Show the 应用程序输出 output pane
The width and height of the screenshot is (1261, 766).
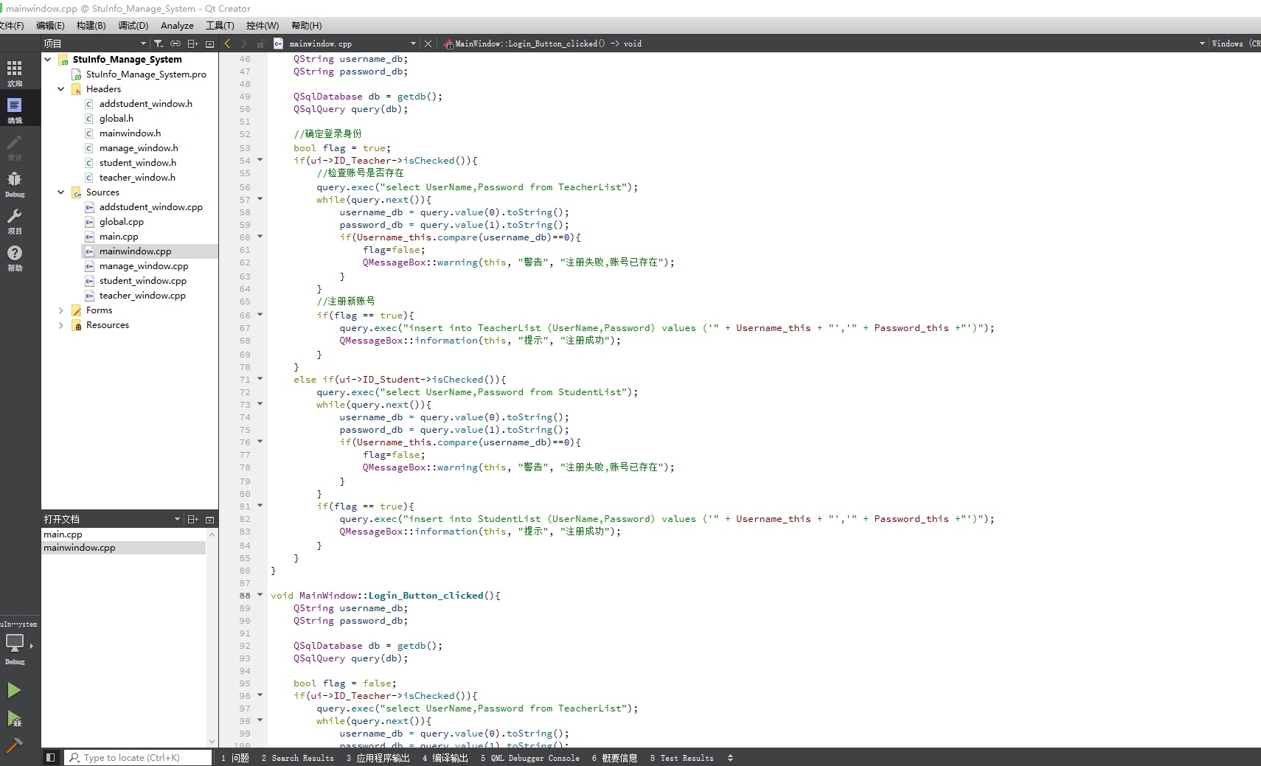[378, 758]
